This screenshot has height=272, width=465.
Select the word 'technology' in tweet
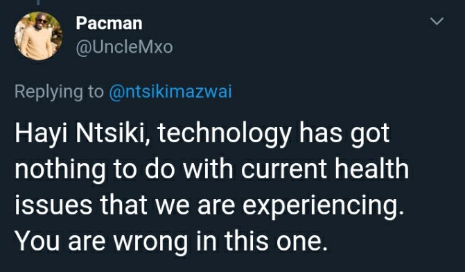[225, 133]
